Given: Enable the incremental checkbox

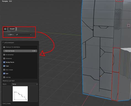Looking at the screenshot, I should (x=4, y=55).
